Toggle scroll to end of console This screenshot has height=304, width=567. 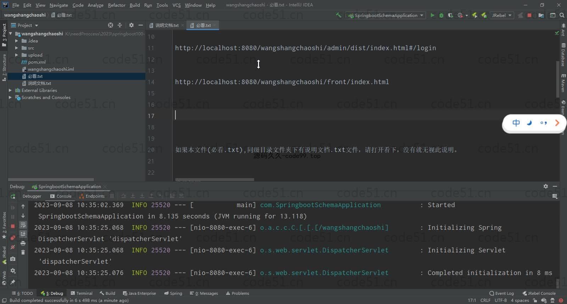[23, 234]
